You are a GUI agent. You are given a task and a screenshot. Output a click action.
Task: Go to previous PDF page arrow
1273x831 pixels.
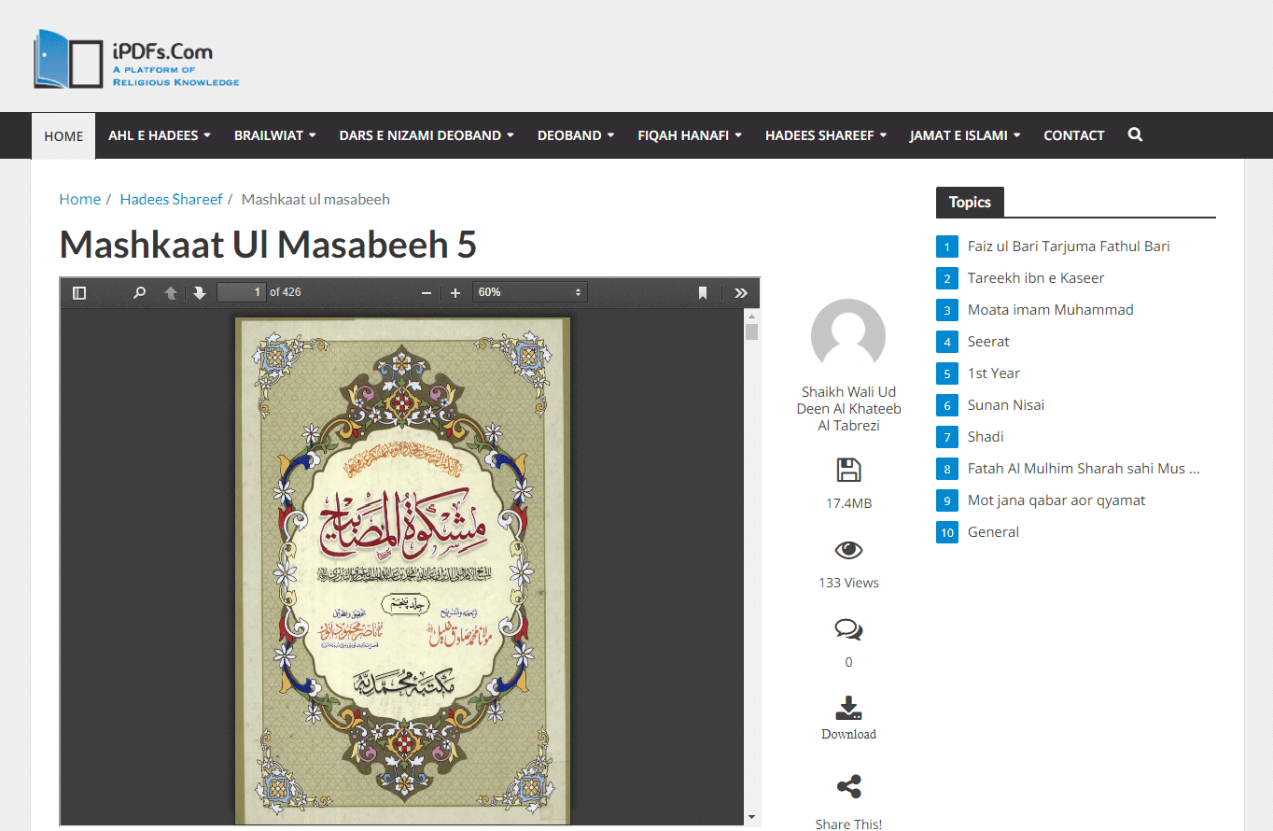coord(171,292)
